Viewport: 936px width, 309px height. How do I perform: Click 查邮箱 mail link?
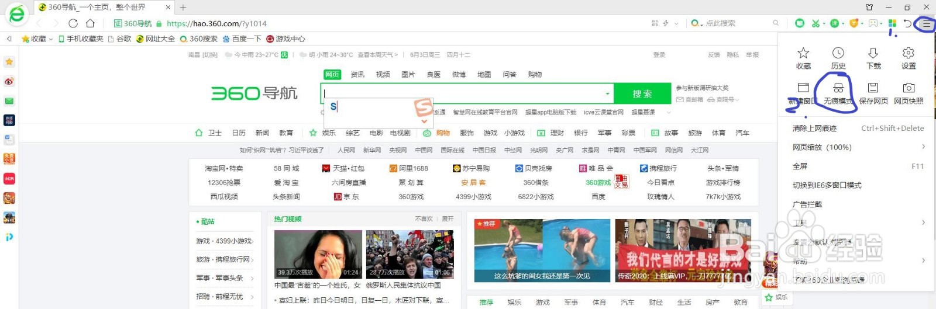click(x=690, y=100)
